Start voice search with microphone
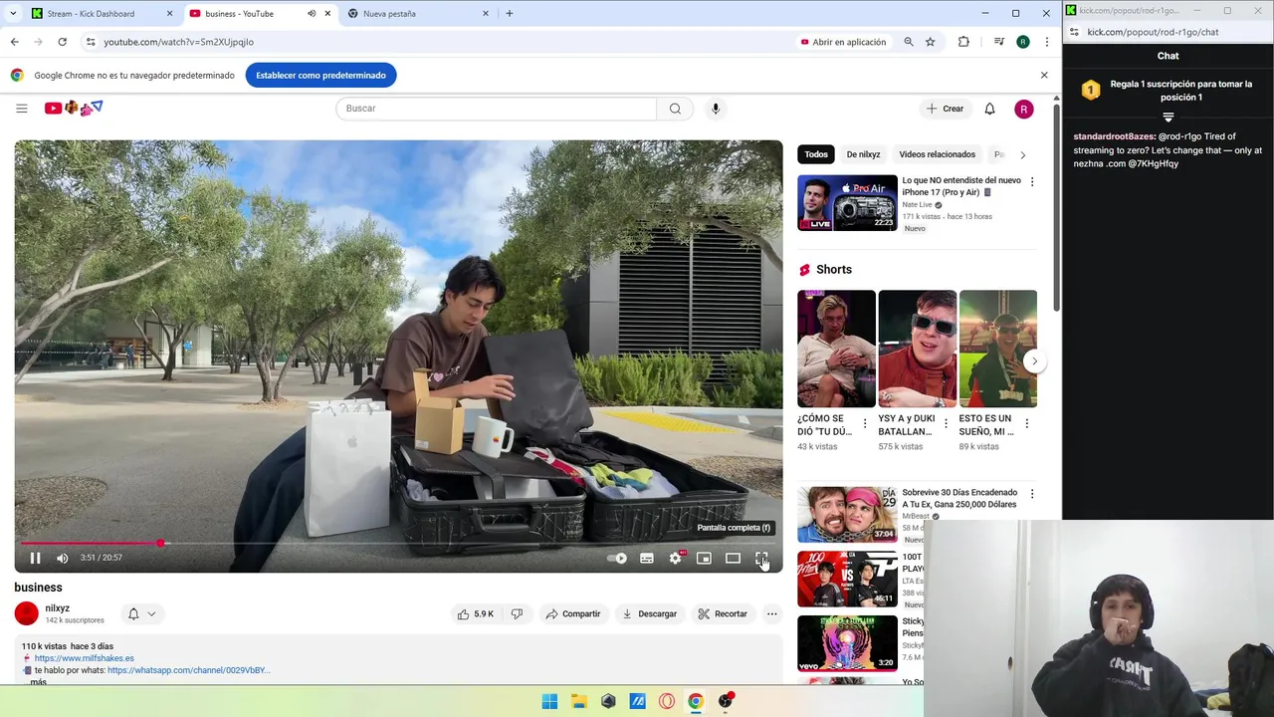 pos(715,109)
